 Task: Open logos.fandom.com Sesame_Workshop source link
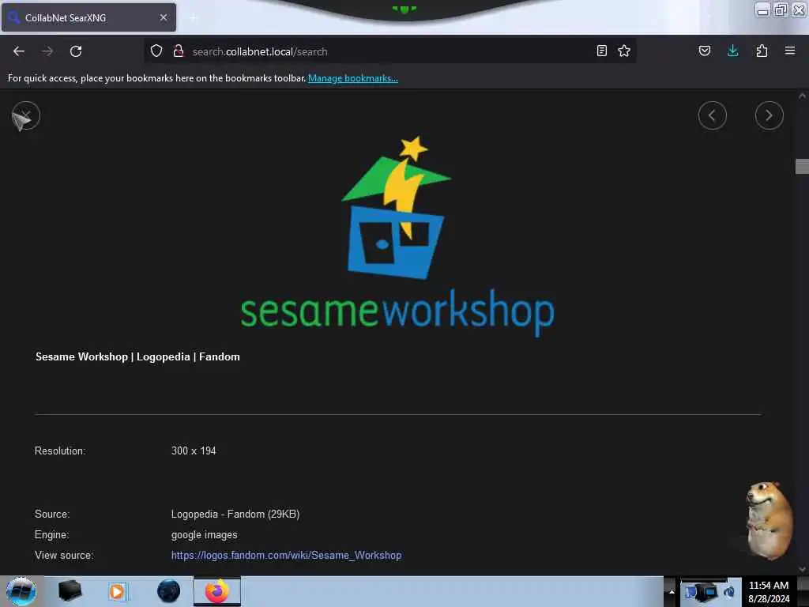286,556
